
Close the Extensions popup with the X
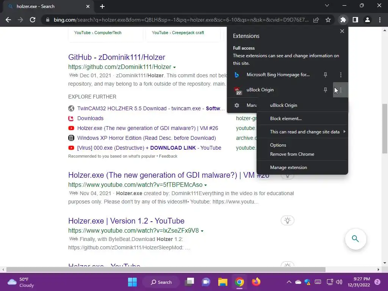(x=342, y=31)
